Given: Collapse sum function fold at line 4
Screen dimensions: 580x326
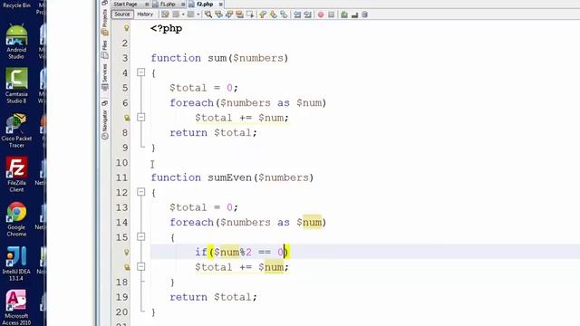Looking at the screenshot, I should [141, 72].
